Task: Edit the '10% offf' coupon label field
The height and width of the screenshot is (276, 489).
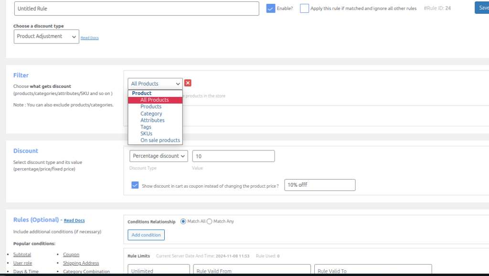Action: click(x=319, y=185)
